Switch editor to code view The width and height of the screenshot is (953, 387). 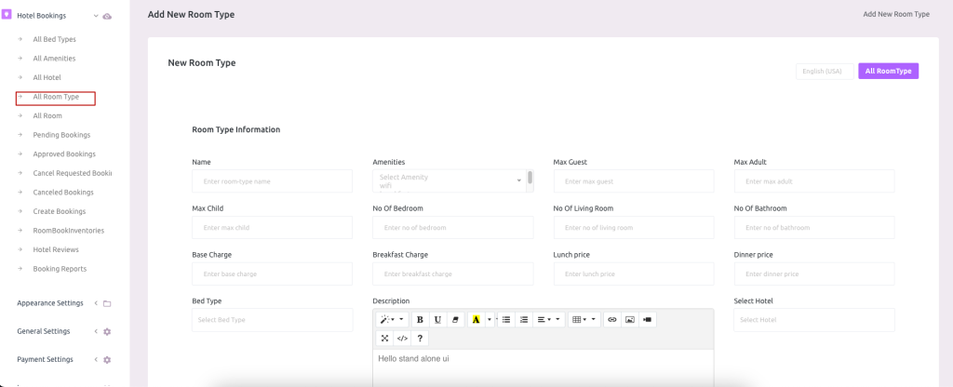click(402, 339)
